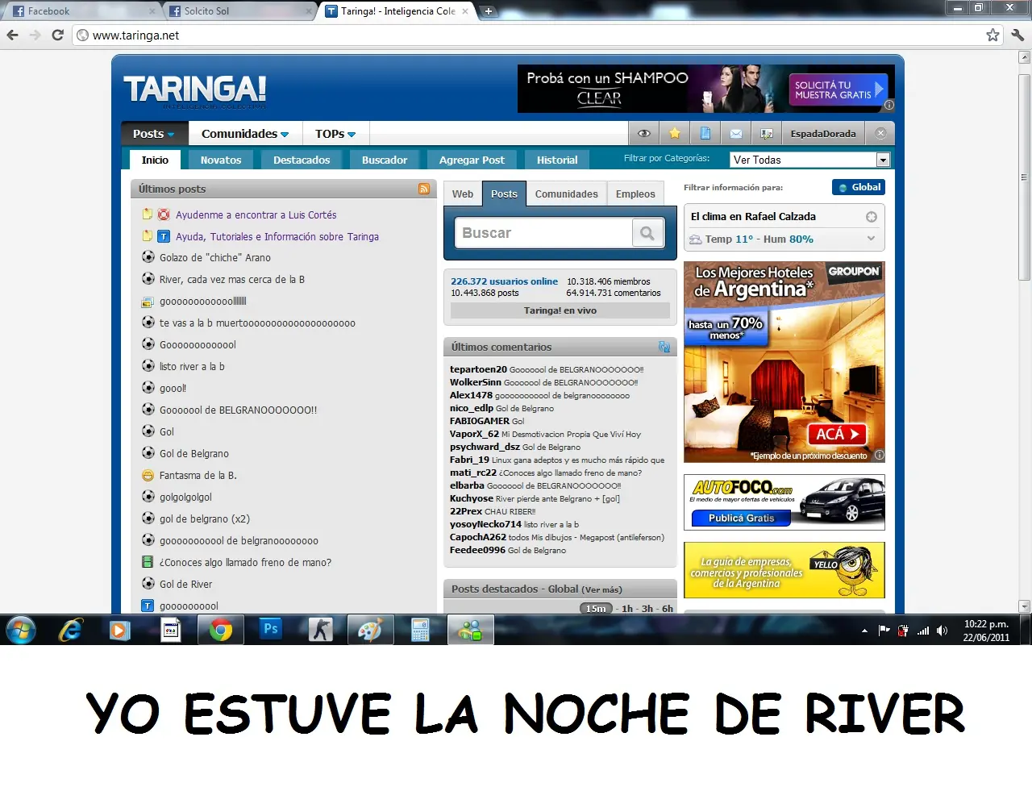This screenshot has width=1032, height=787.
Task: Click the Groupon hotels ad ACÁ button
Action: tap(838, 435)
